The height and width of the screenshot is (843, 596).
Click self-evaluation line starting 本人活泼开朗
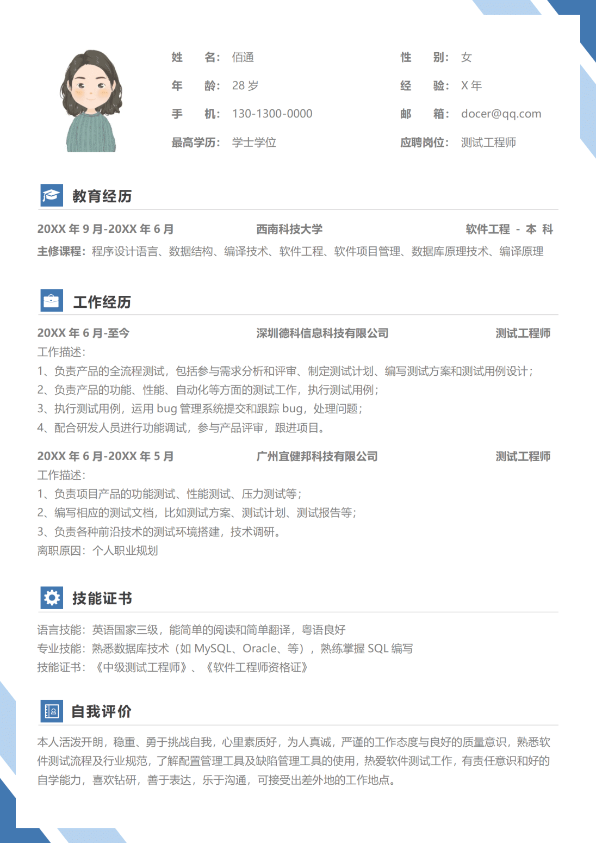[294, 742]
